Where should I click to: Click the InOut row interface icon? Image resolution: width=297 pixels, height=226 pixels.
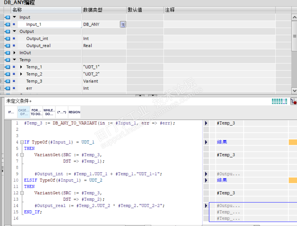pos(7,53)
